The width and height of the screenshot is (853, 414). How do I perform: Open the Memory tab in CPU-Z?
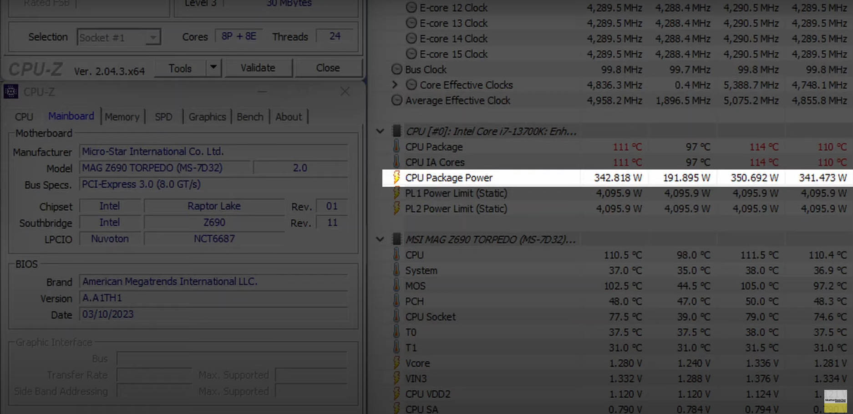(122, 117)
